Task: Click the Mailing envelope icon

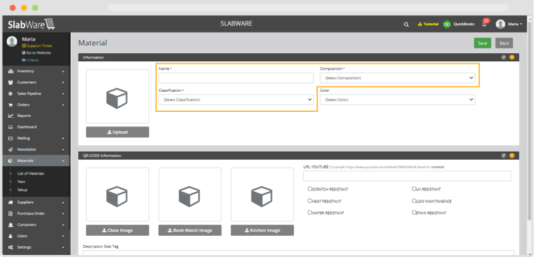Action: click(x=11, y=138)
